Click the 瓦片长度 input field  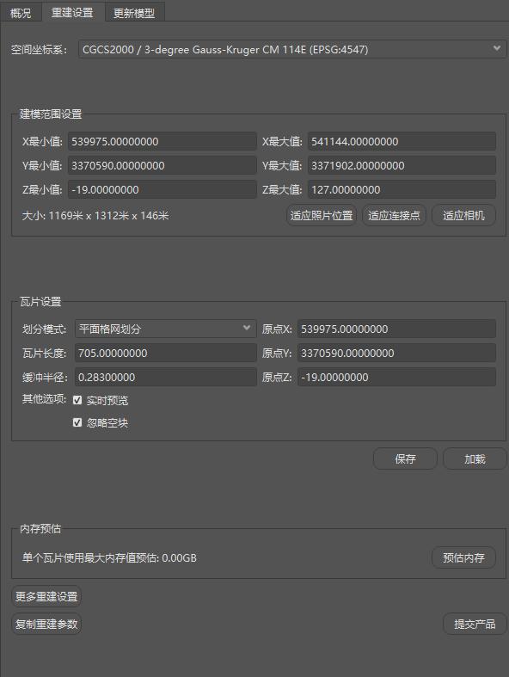click(165, 354)
